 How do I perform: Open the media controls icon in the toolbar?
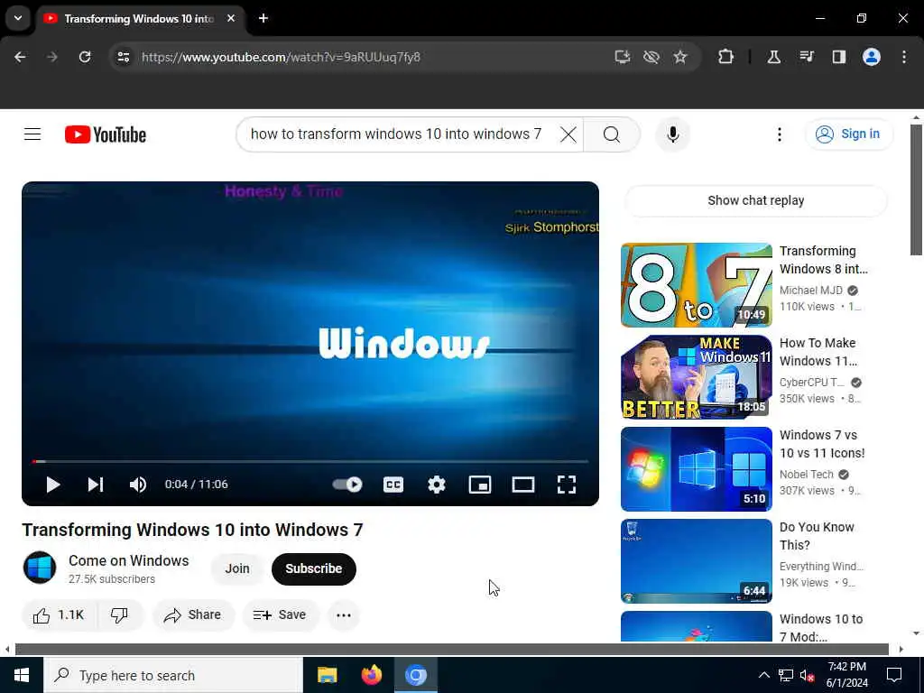[806, 57]
